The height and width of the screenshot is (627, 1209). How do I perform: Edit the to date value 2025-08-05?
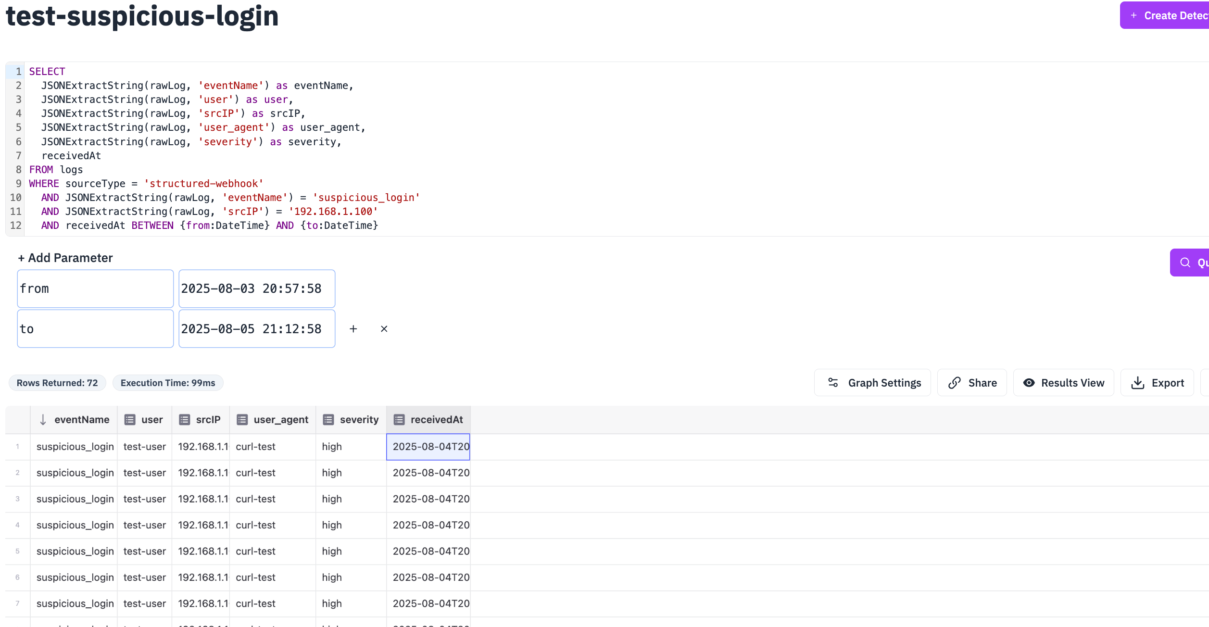pos(256,328)
